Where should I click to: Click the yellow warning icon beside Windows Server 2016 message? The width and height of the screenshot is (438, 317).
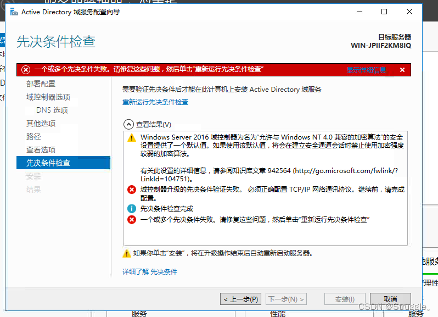[132, 138]
